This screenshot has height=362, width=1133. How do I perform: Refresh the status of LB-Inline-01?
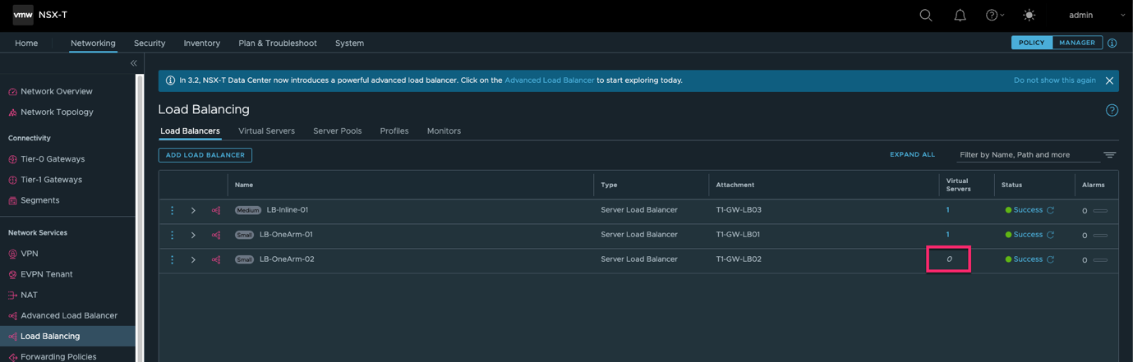click(1050, 210)
